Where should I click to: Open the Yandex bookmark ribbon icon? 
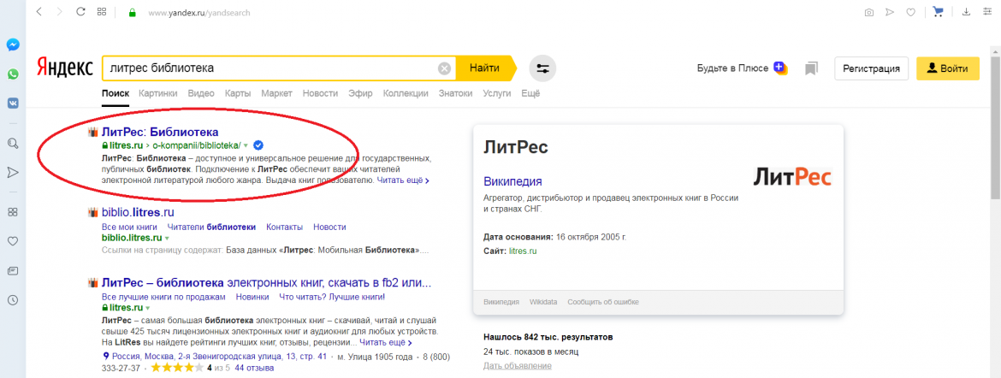(811, 68)
